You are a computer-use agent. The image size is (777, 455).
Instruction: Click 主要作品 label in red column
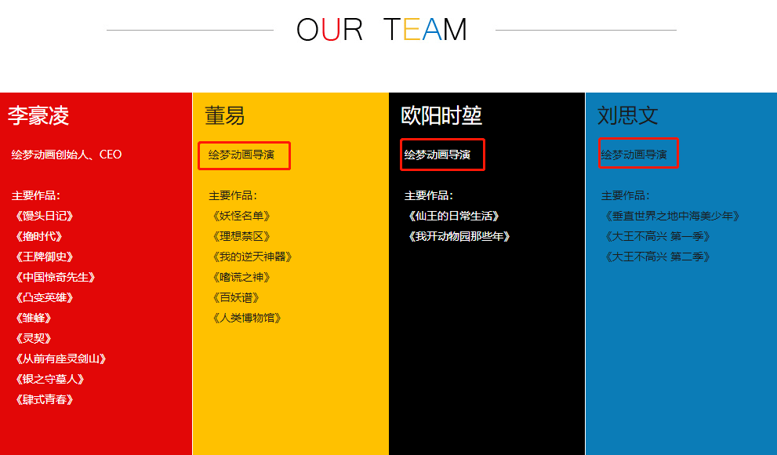36,196
